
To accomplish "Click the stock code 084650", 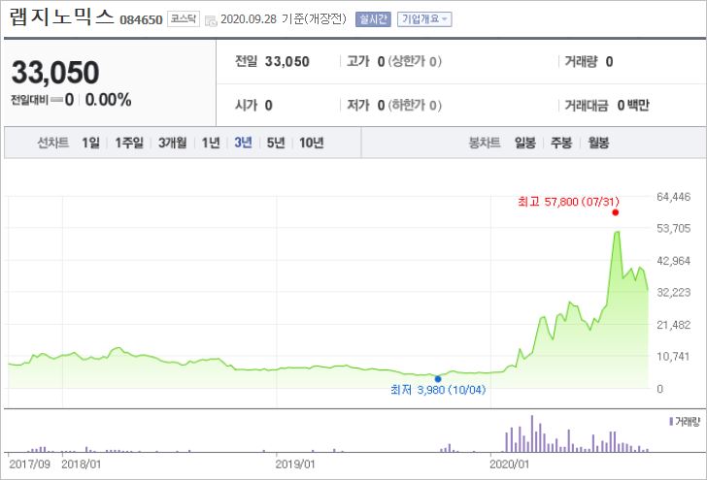I will pos(141,20).
